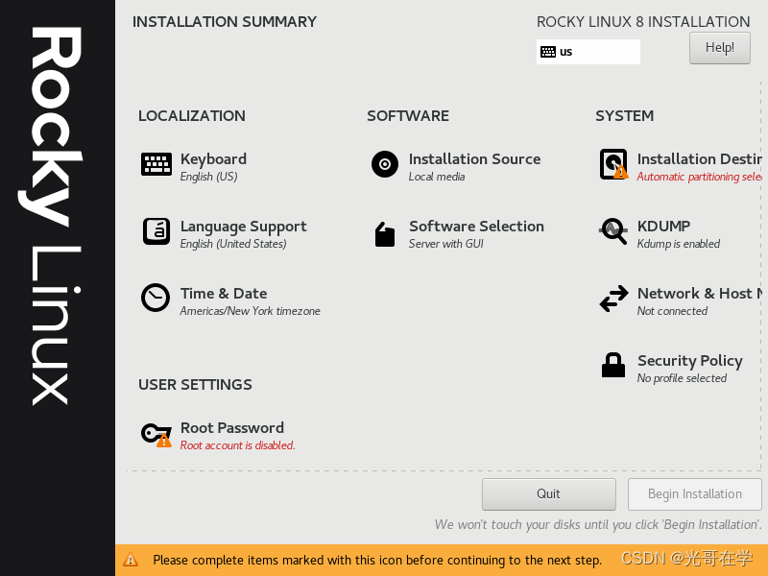
Task: Click the disabled Begin Installation button
Action: coord(694,493)
